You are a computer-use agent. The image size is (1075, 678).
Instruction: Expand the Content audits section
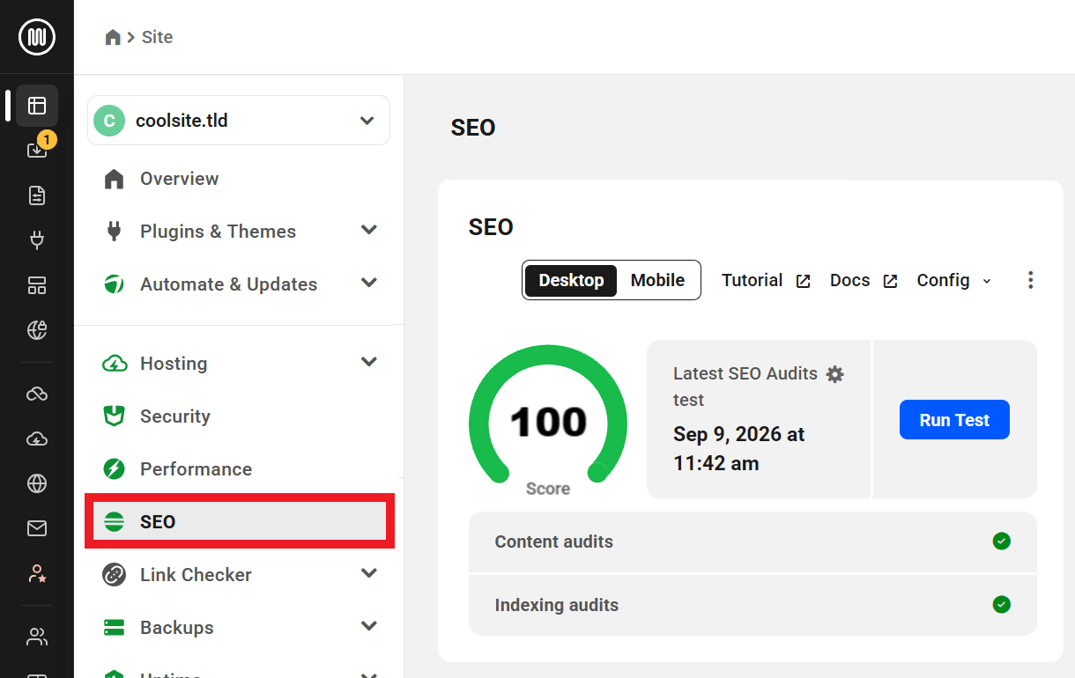pos(752,542)
